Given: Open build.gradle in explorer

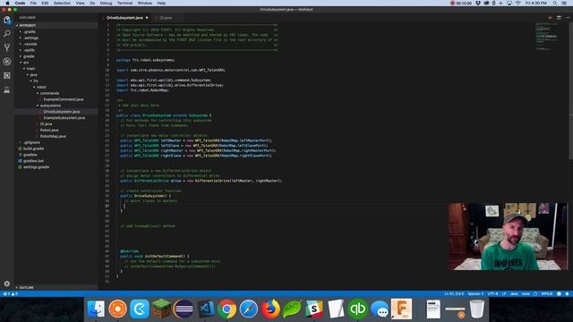Looking at the screenshot, I should [33, 148].
